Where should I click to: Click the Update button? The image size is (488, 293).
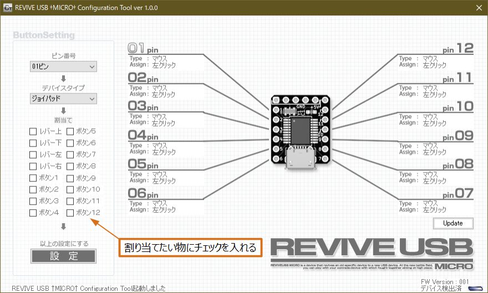(453, 223)
